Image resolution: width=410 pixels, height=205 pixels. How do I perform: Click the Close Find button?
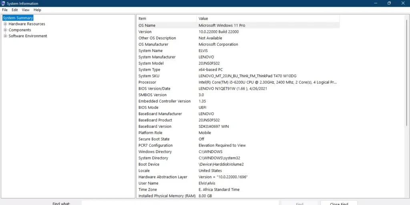click(339, 203)
